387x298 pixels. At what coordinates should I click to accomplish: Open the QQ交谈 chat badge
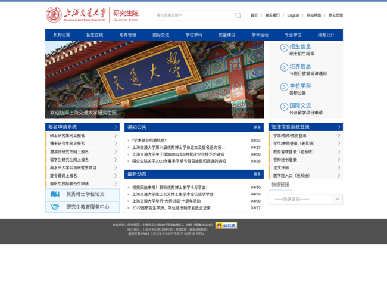click(x=226, y=225)
